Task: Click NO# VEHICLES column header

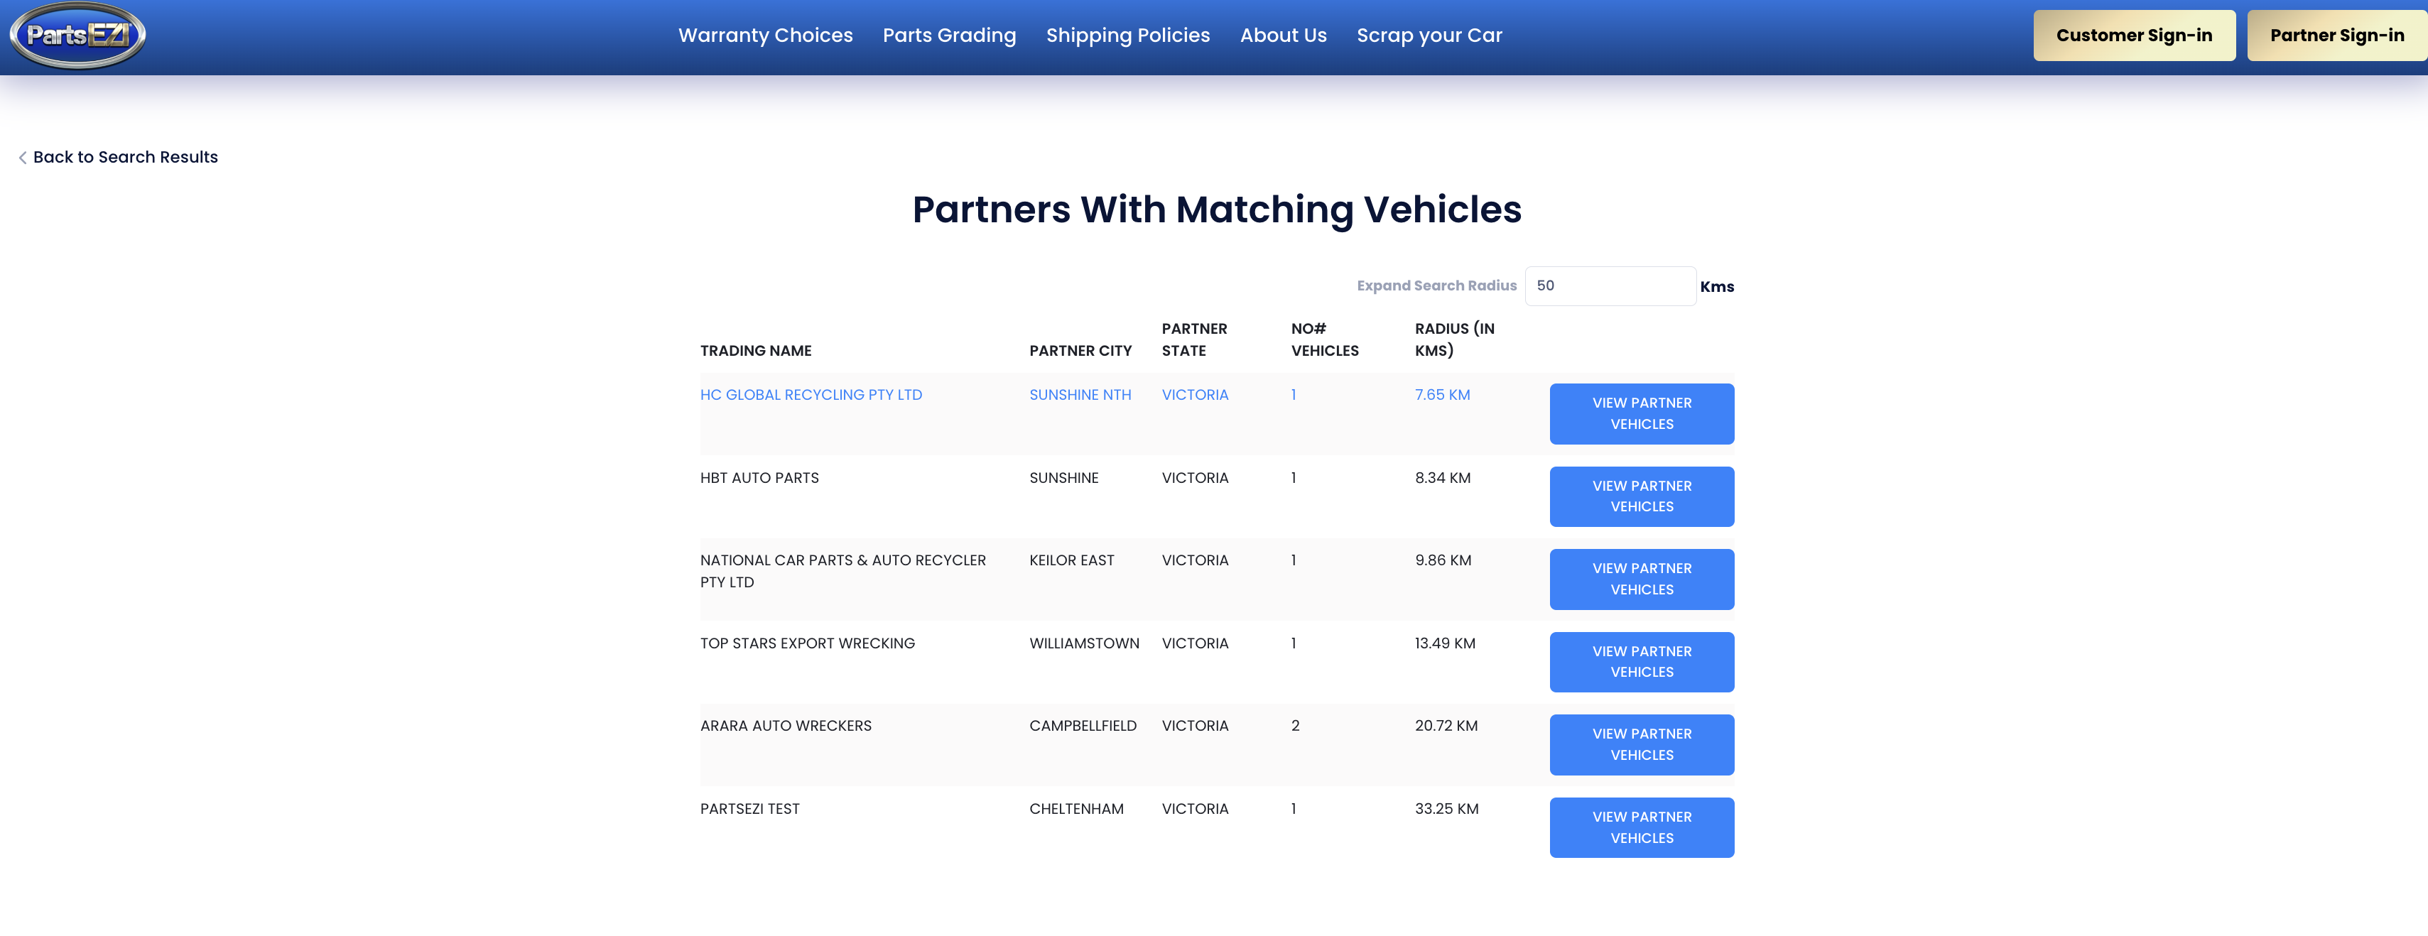Action: point(1324,339)
